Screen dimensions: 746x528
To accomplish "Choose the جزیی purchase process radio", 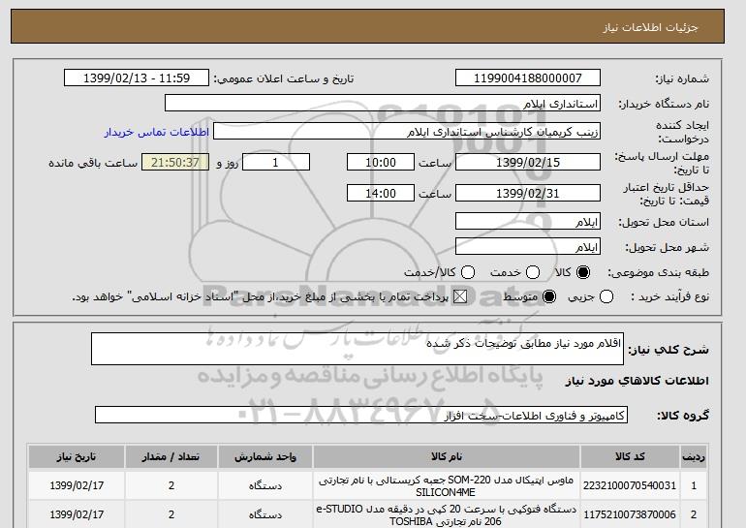I will [x=606, y=296].
